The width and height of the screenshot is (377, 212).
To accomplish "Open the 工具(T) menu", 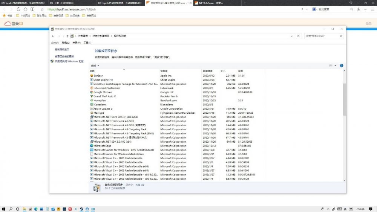I will tap(87, 43).
